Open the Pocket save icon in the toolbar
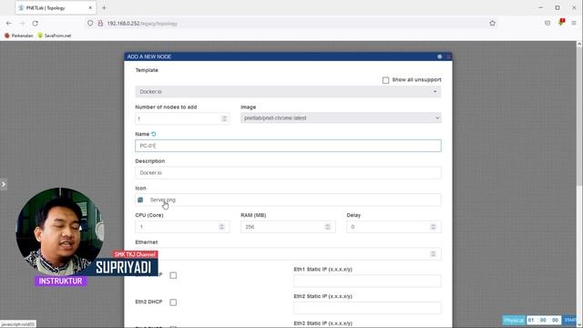Viewport: 583px width, 328px height. point(547,23)
